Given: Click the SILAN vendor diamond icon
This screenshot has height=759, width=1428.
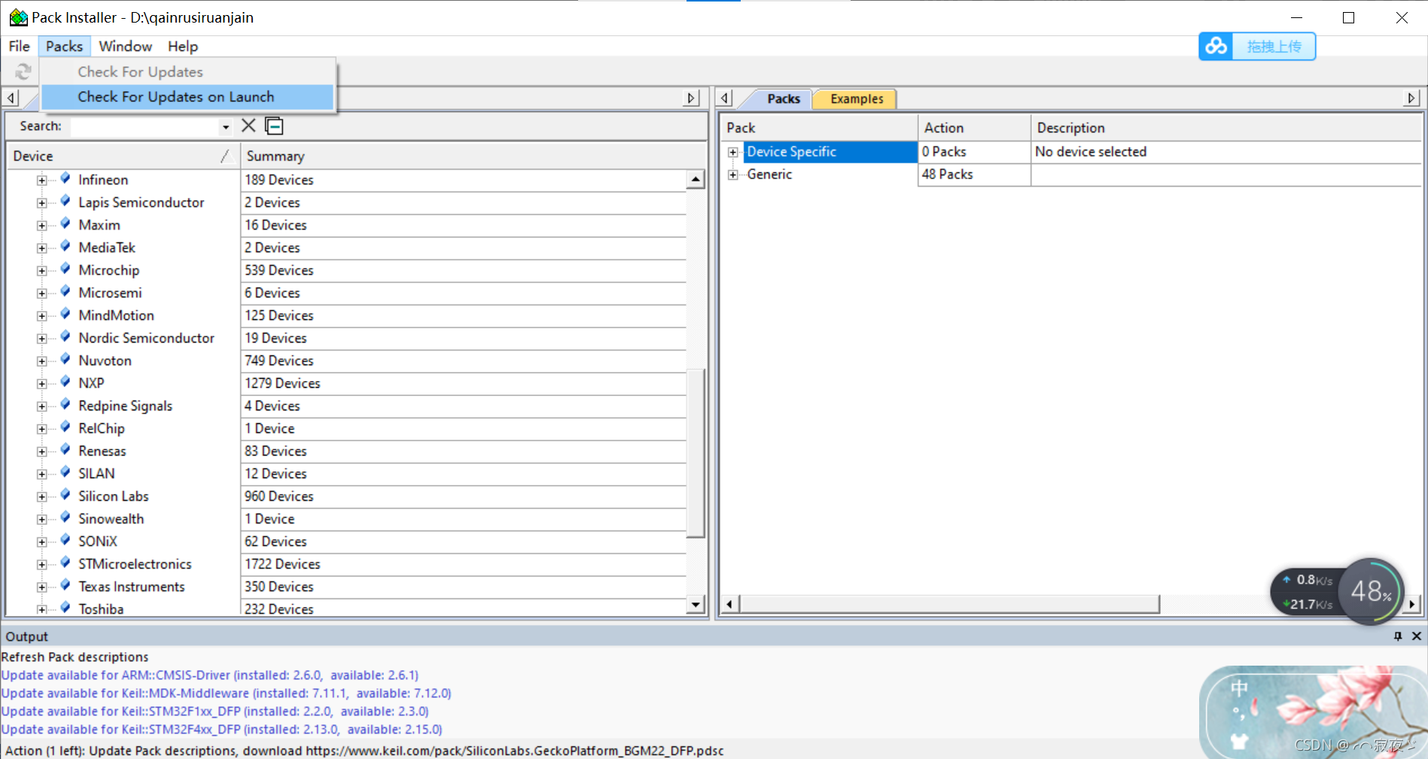Looking at the screenshot, I should click(x=65, y=472).
